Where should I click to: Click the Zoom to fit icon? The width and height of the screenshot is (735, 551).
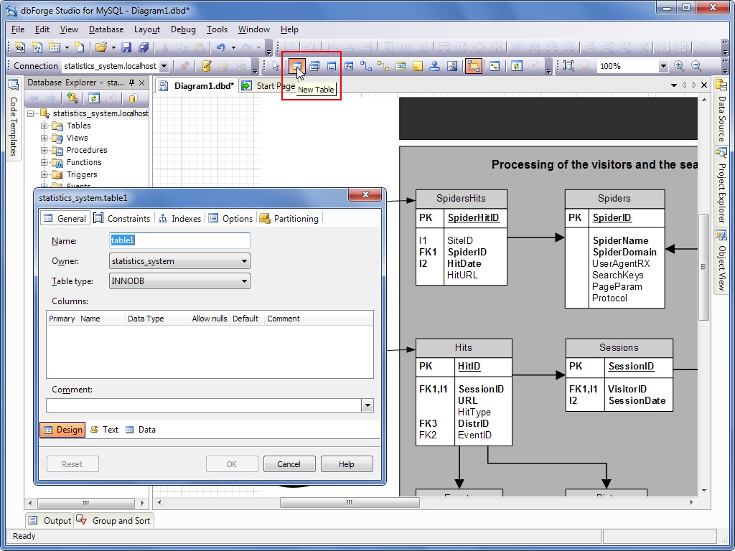(568, 66)
